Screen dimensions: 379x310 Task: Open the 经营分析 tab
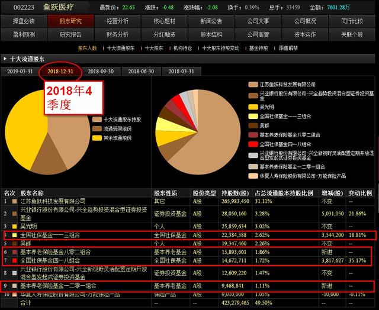pos(117,21)
